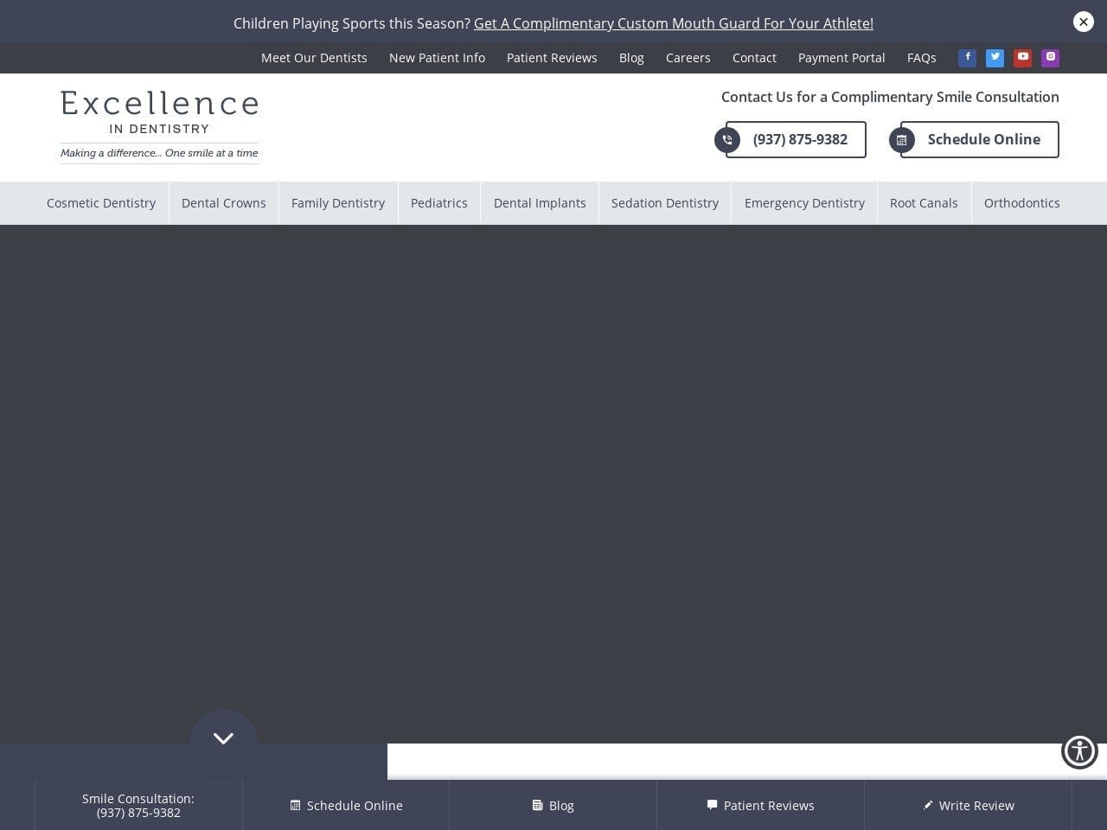Click Write Review in bottom bar
Image resolution: width=1107 pixels, height=830 pixels.
pos(968,805)
